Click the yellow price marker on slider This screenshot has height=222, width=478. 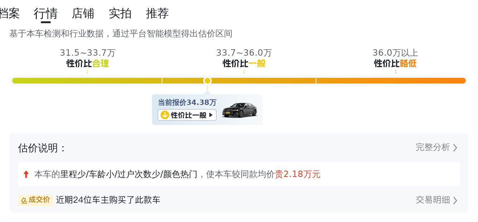pyautogui.click(x=208, y=81)
